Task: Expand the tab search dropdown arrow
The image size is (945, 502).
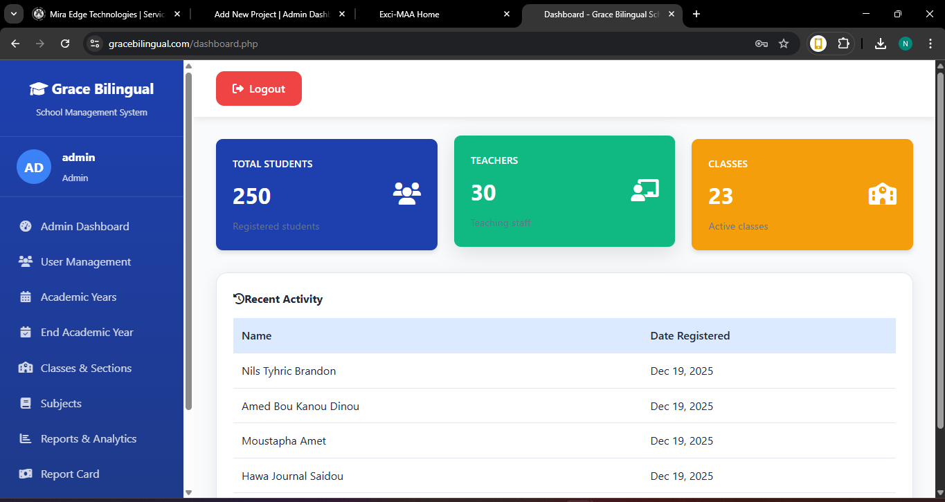Action: (13, 14)
